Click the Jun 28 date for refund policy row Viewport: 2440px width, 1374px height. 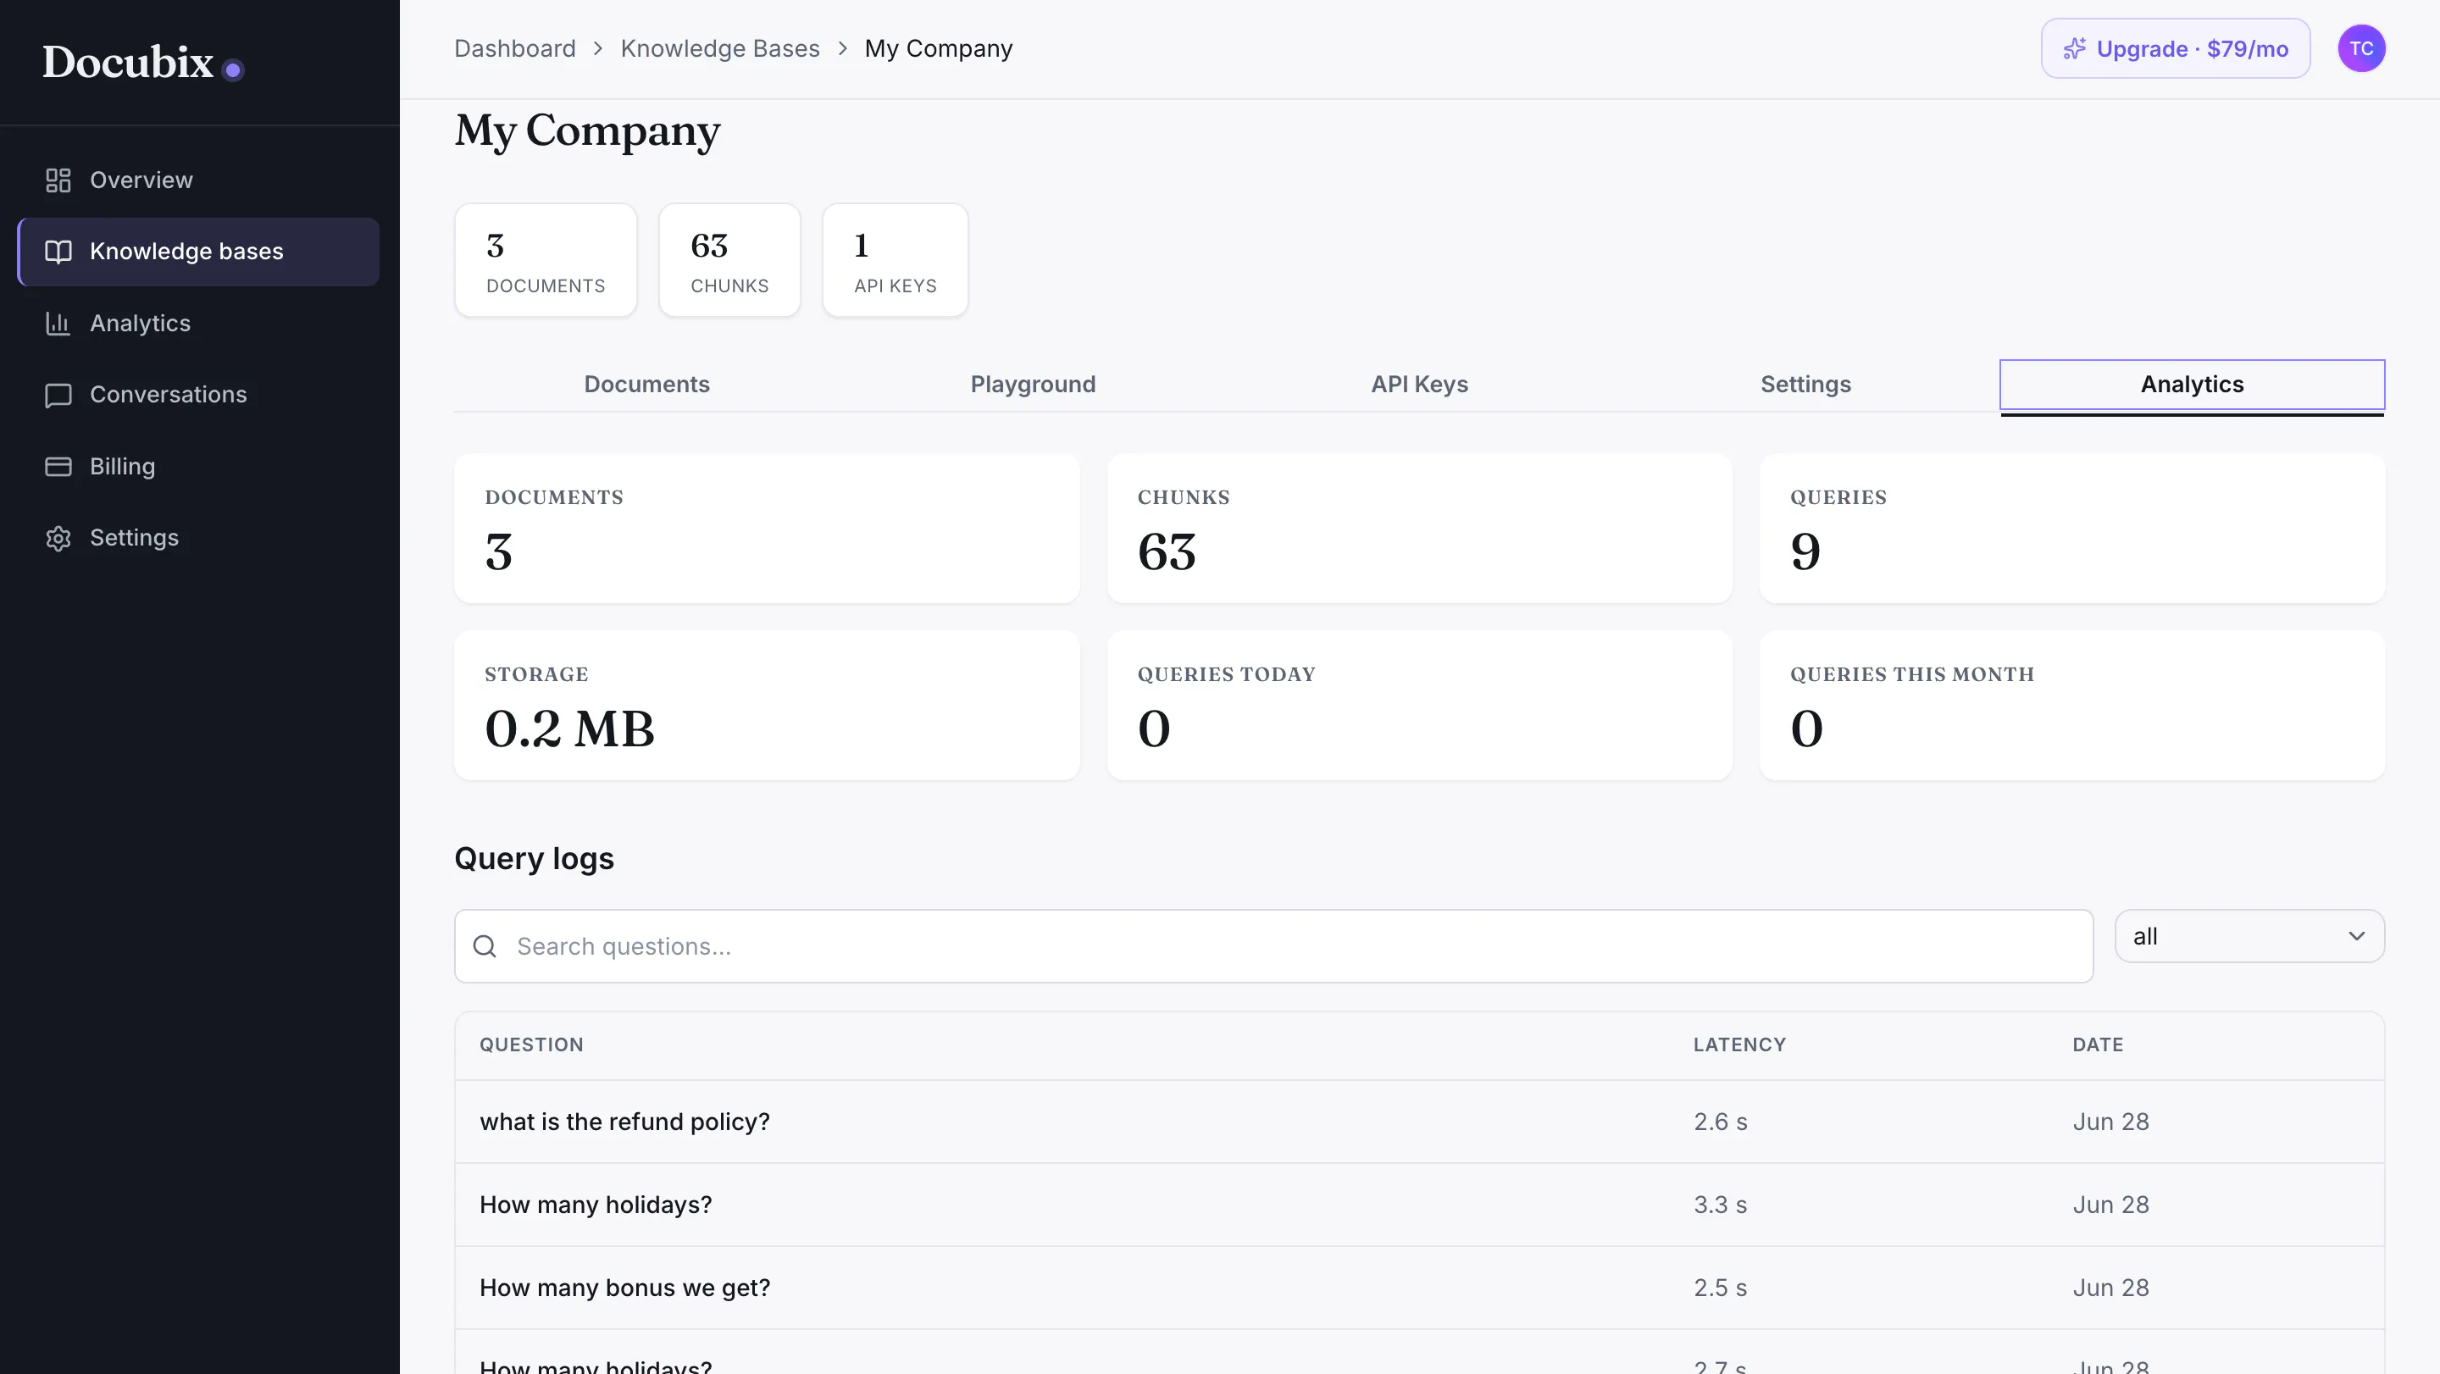click(x=2110, y=1122)
